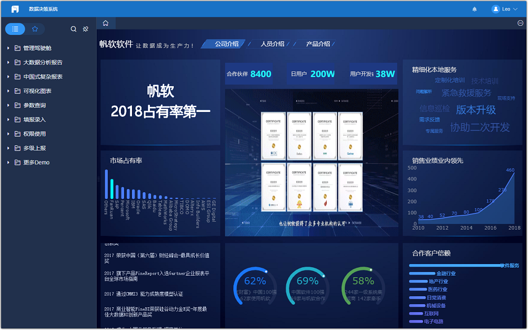This screenshot has height=330, width=528.
Task: Click the 金融行业 bar label
Action: [x=446, y=274]
